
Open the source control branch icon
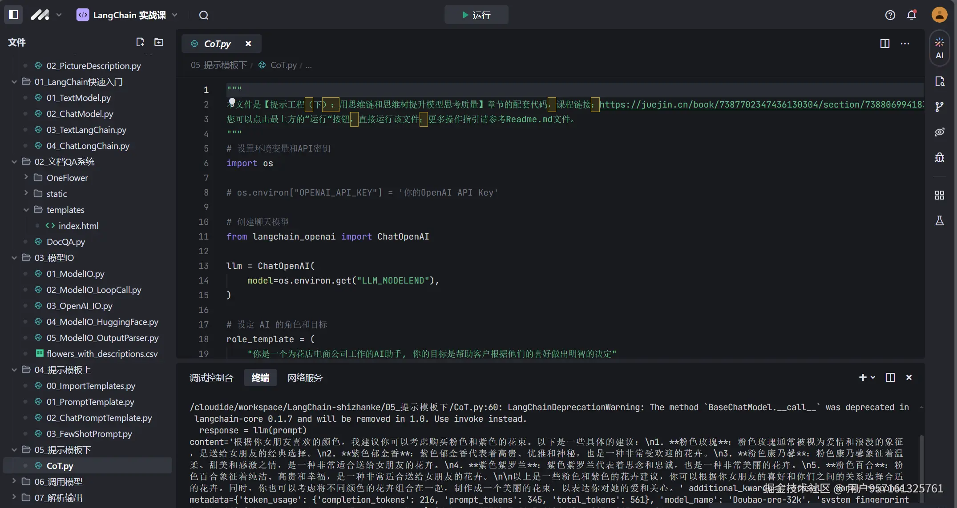(x=939, y=107)
